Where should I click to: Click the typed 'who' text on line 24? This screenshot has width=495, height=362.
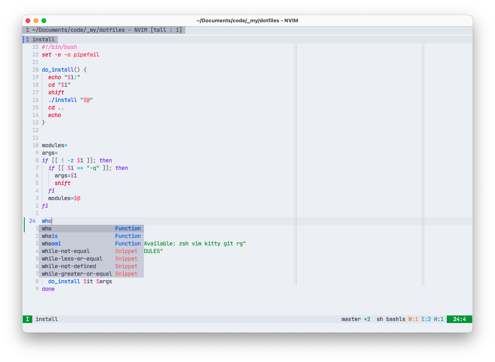point(47,221)
